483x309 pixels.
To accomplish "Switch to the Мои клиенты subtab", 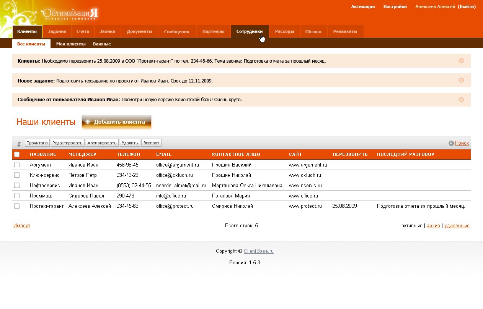I will tap(71, 44).
